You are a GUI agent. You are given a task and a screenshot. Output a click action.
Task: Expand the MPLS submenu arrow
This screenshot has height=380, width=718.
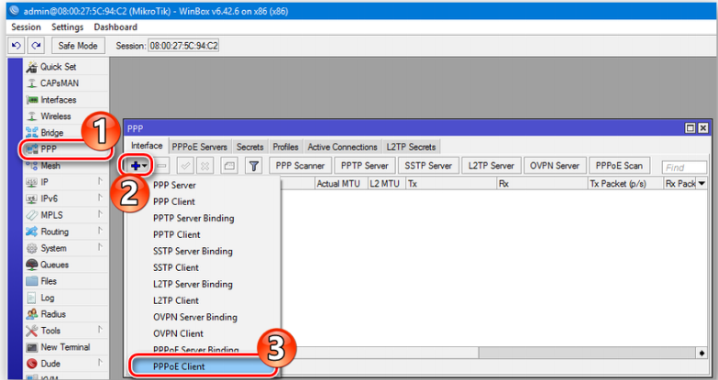100,214
